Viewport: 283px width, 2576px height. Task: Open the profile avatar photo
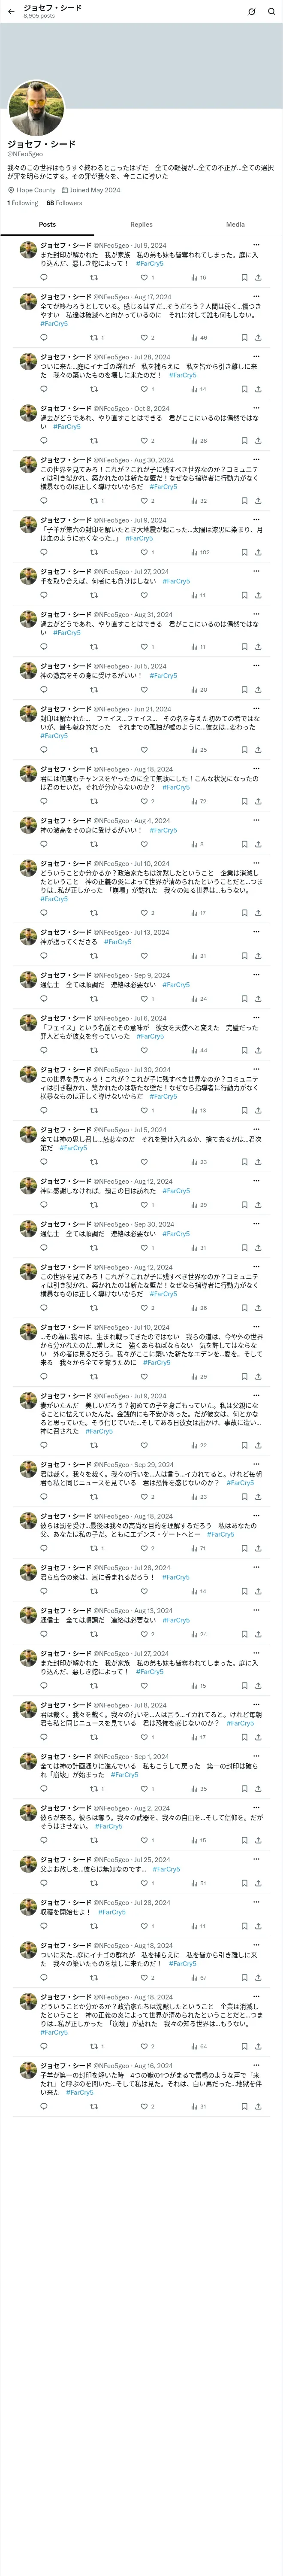click(x=36, y=109)
